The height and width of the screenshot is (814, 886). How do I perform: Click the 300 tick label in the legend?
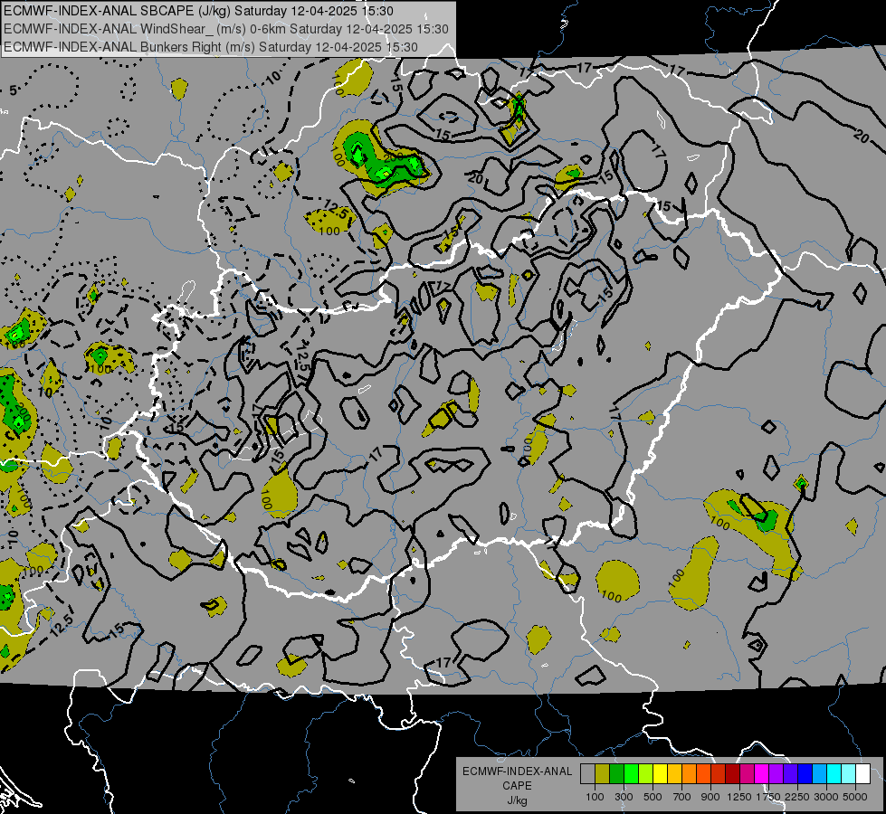pyautogui.click(x=624, y=797)
